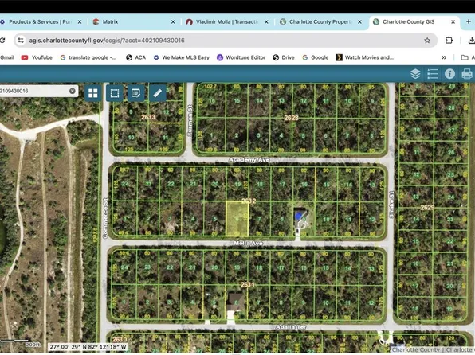Open the YouTube bookmark
Viewport: 475px width, 355px height.
(37, 57)
